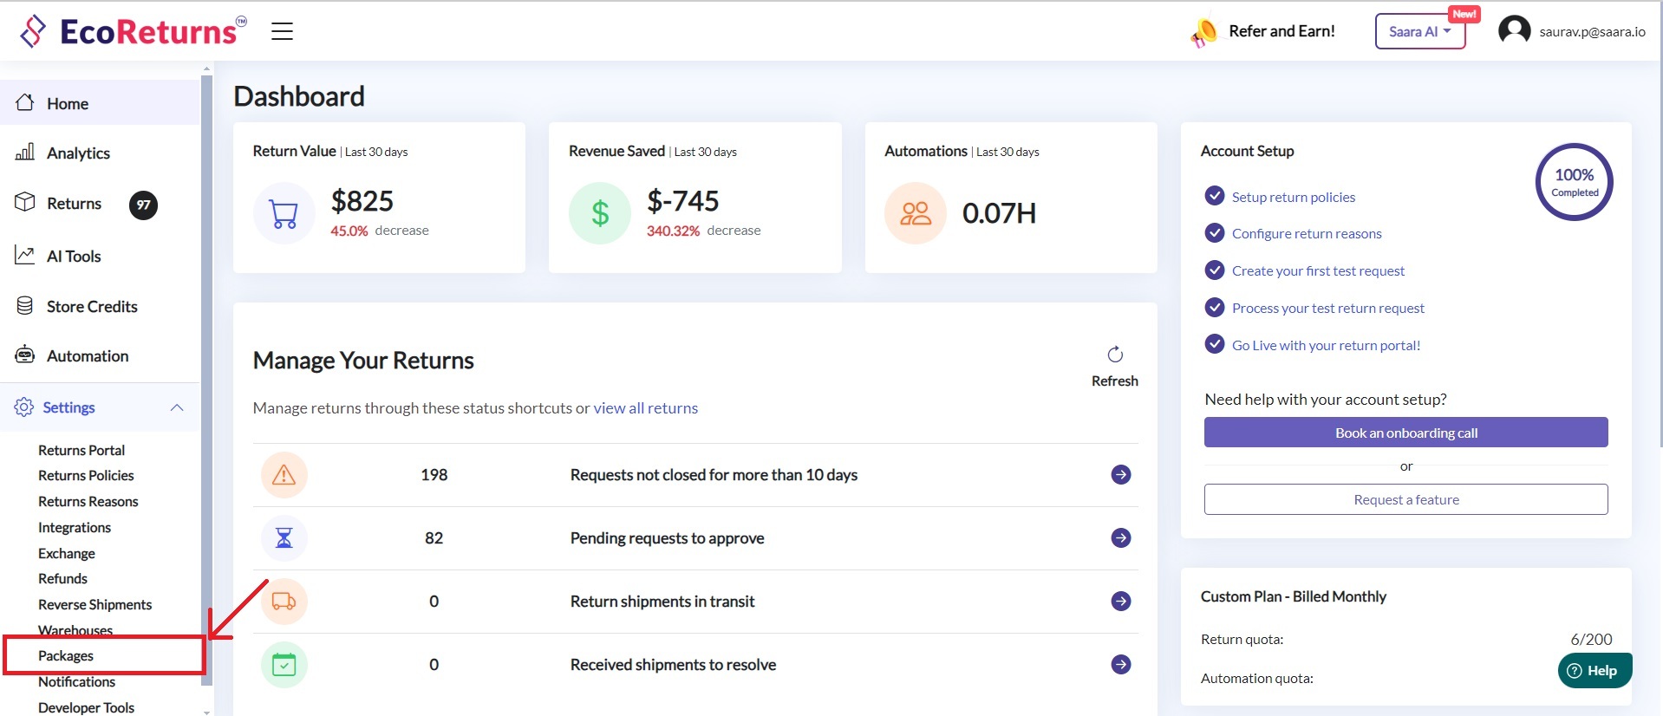
Task: Open arrow for Pending requests to approve
Action: [1120, 538]
